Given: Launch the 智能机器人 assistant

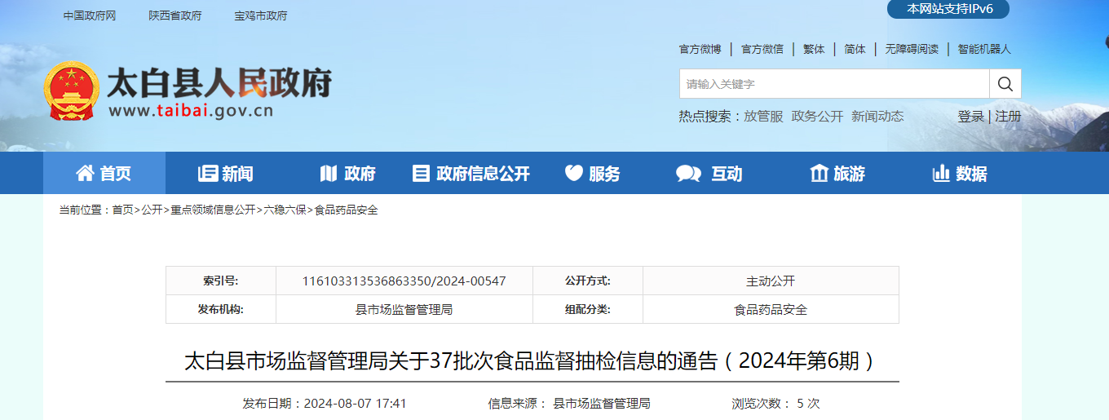Looking at the screenshot, I should tap(984, 49).
